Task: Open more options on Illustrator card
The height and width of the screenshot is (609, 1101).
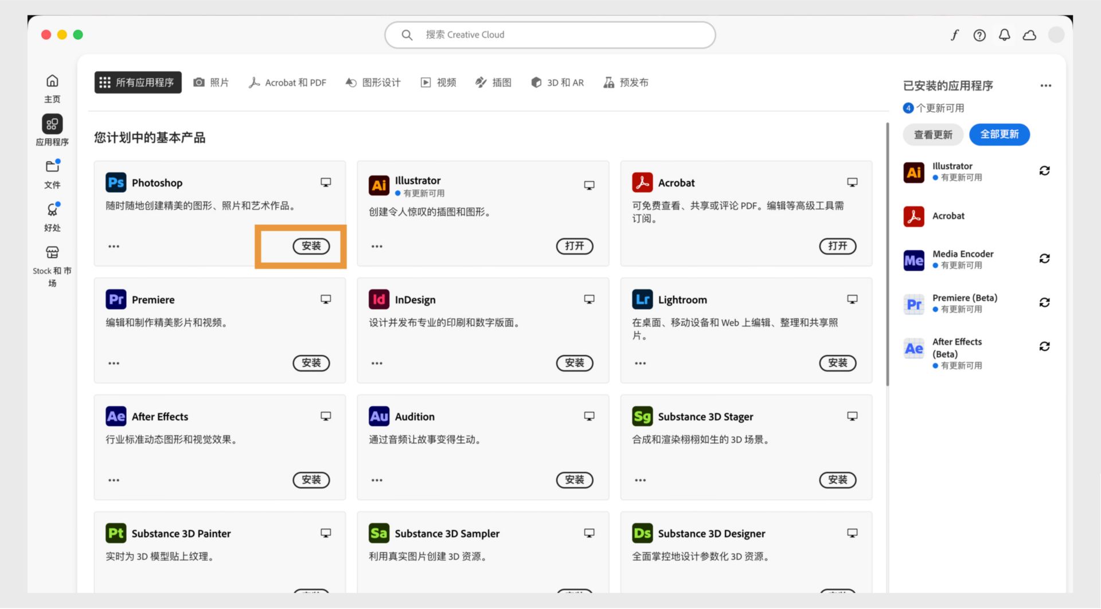Action: (x=377, y=247)
